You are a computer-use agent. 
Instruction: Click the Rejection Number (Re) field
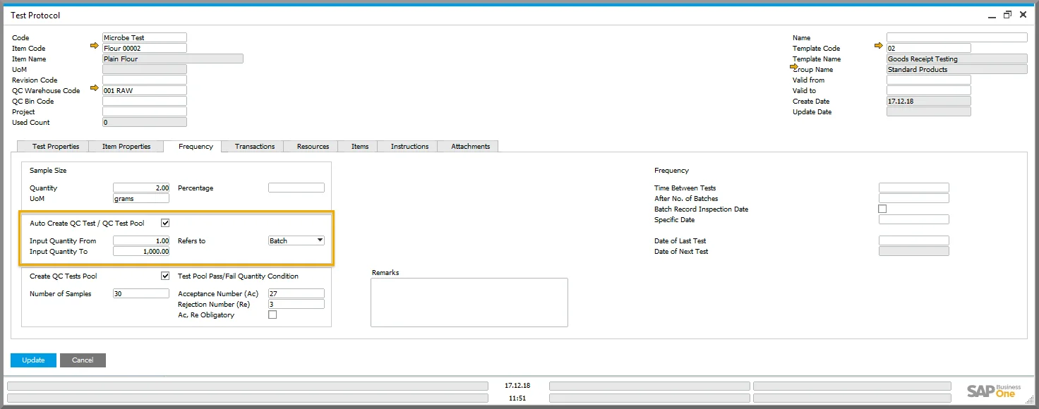pyautogui.click(x=296, y=304)
